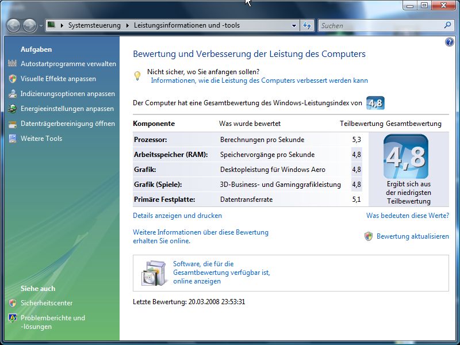460x345 pixels.
Task: Click the control panel icon in address bar
Action: pos(51,25)
